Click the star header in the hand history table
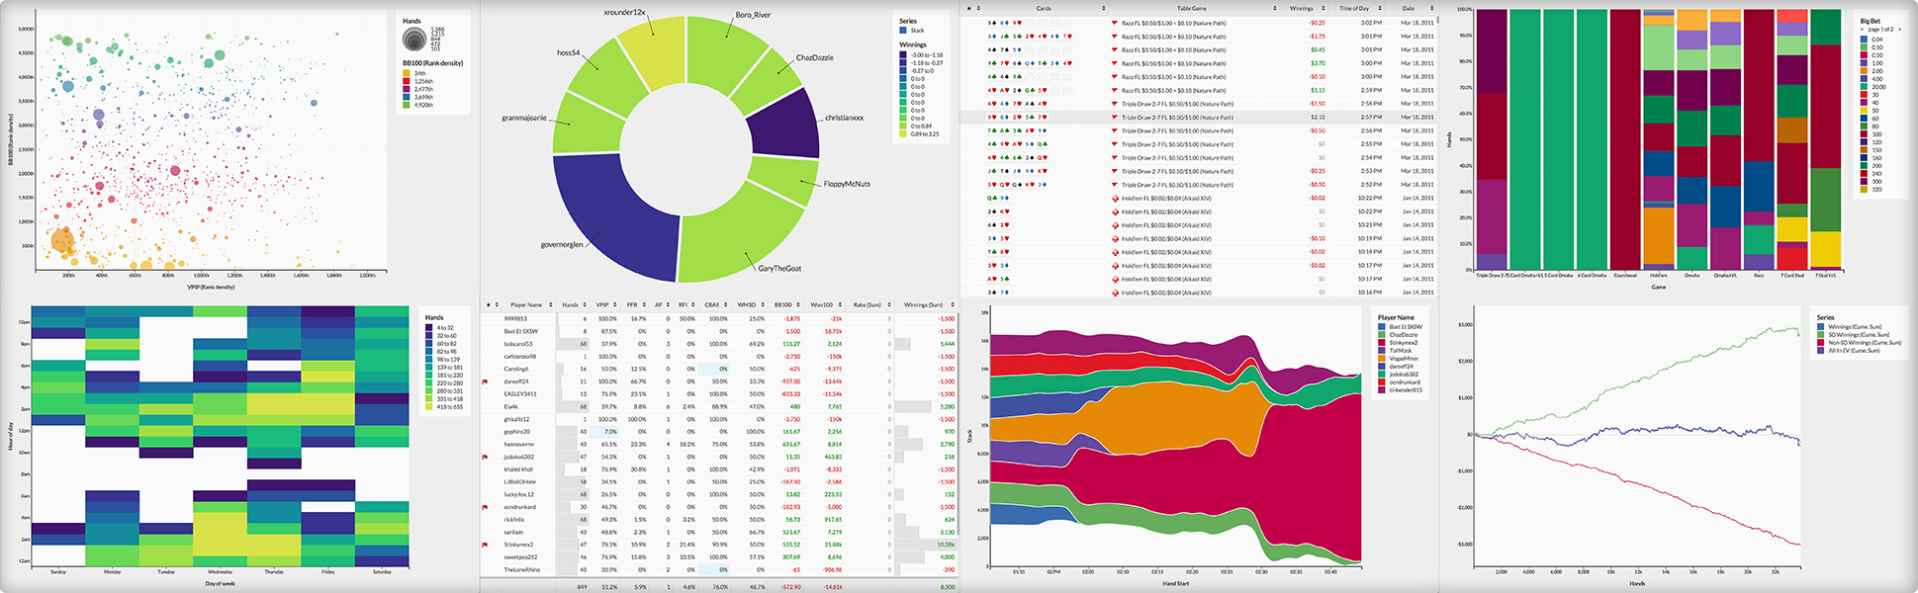 click(968, 8)
